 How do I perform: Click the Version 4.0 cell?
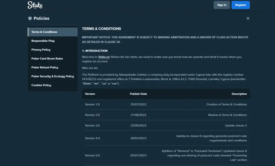tap(92, 138)
